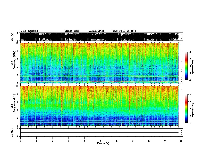
Task: Click the ch.1 frequency tick label "6"
Action: tap(18, 59)
